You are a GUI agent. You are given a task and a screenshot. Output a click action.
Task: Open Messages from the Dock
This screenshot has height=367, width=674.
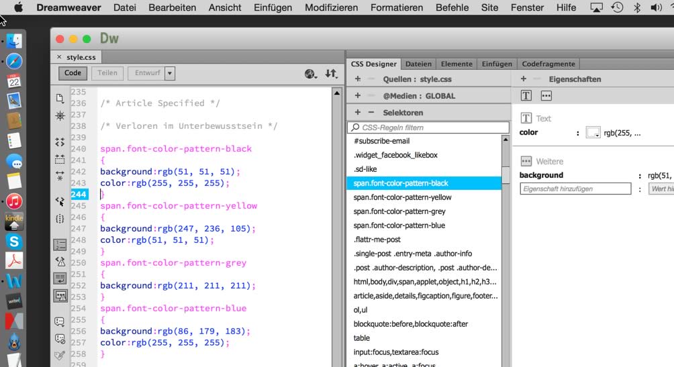click(14, 162)
